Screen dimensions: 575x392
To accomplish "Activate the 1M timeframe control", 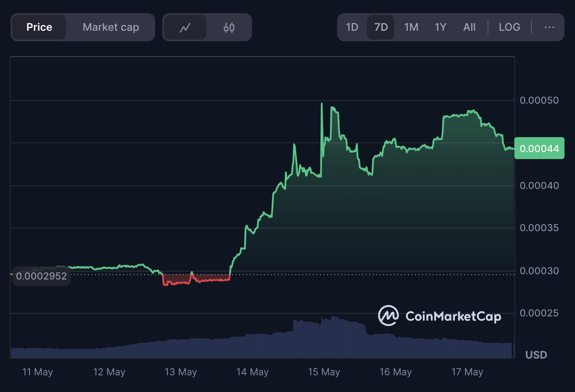I will (411, 27).
